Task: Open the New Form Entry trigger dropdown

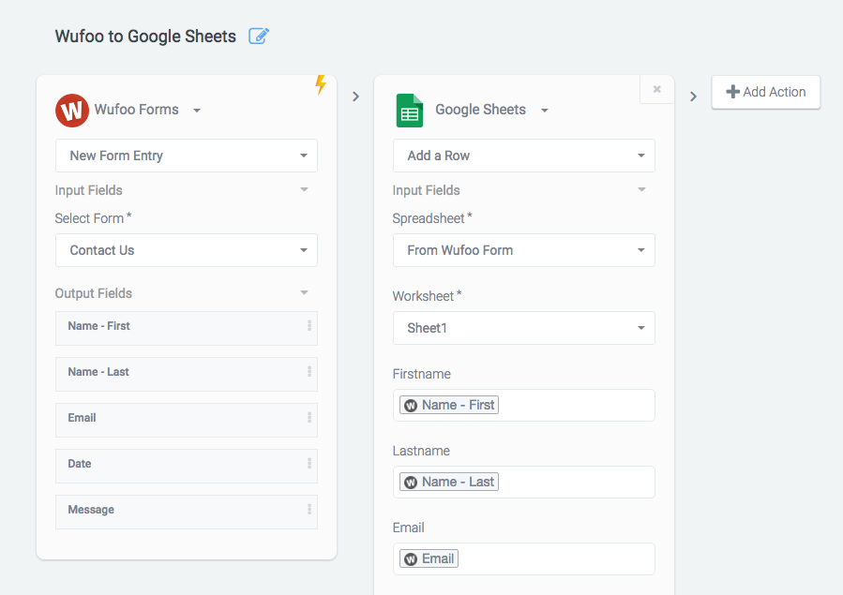Action: tap(187, 156)
